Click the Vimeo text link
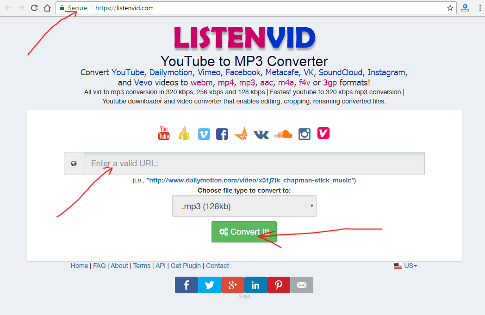The width and height of the screenshot is (485, 315). coord(209,72)
